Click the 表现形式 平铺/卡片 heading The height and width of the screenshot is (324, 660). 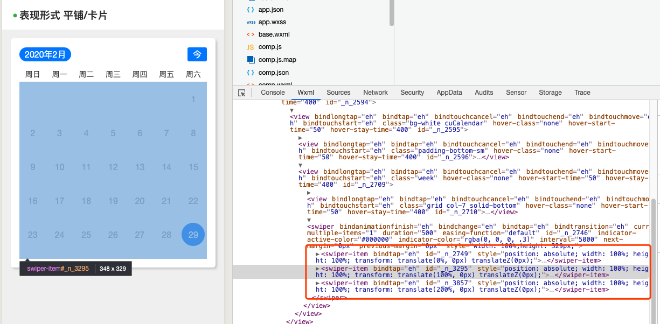(63, 16)
